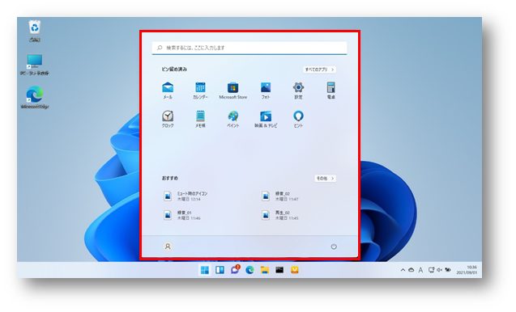
Task: Open the user account menu
Action: [168, 247]
